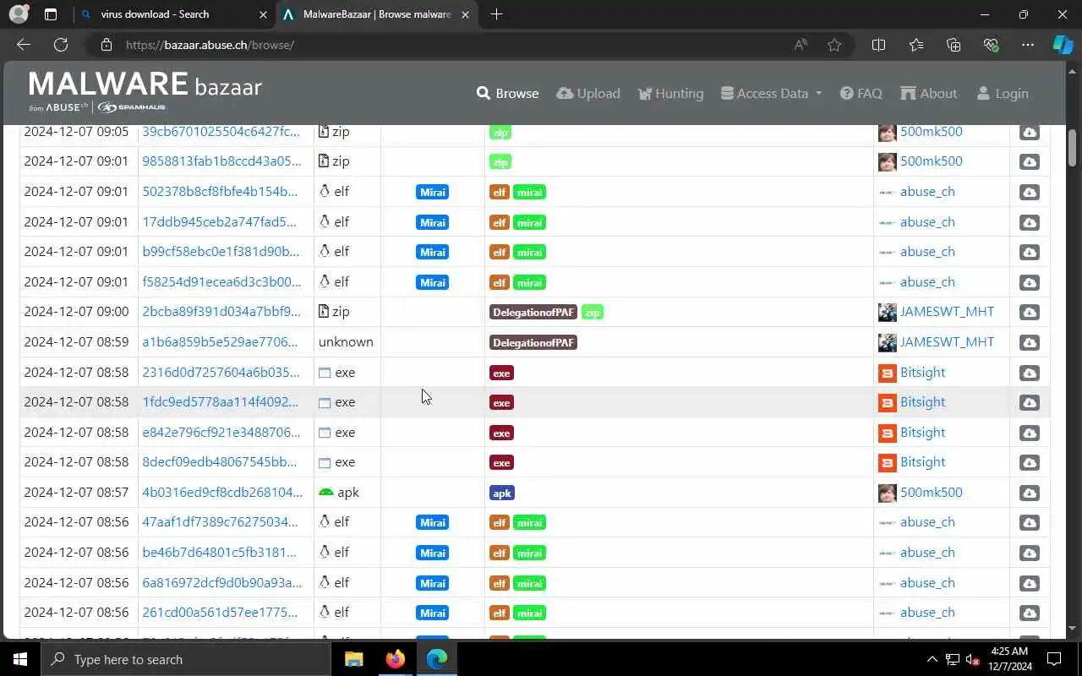Viewport: 1082px width, 676px height.
Task: Click DelegationofPAF tag in the unknown row
Action: (533, 342)
